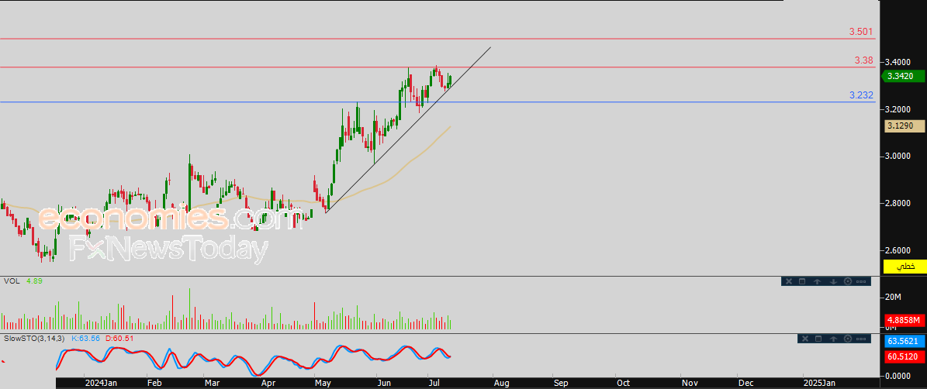Click the K:63.56 readout

pyautogui.click(x=86, y=338)
